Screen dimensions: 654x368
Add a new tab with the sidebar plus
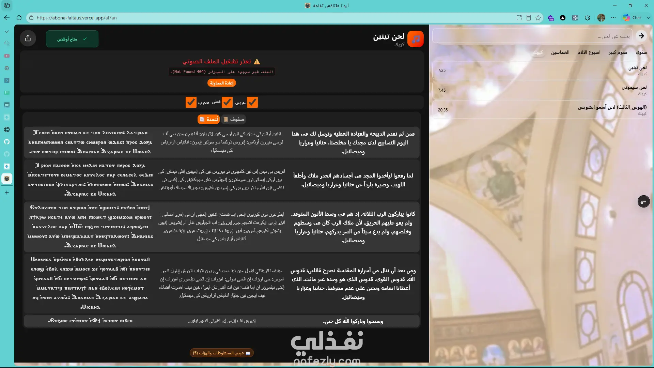tap(7, 193)
